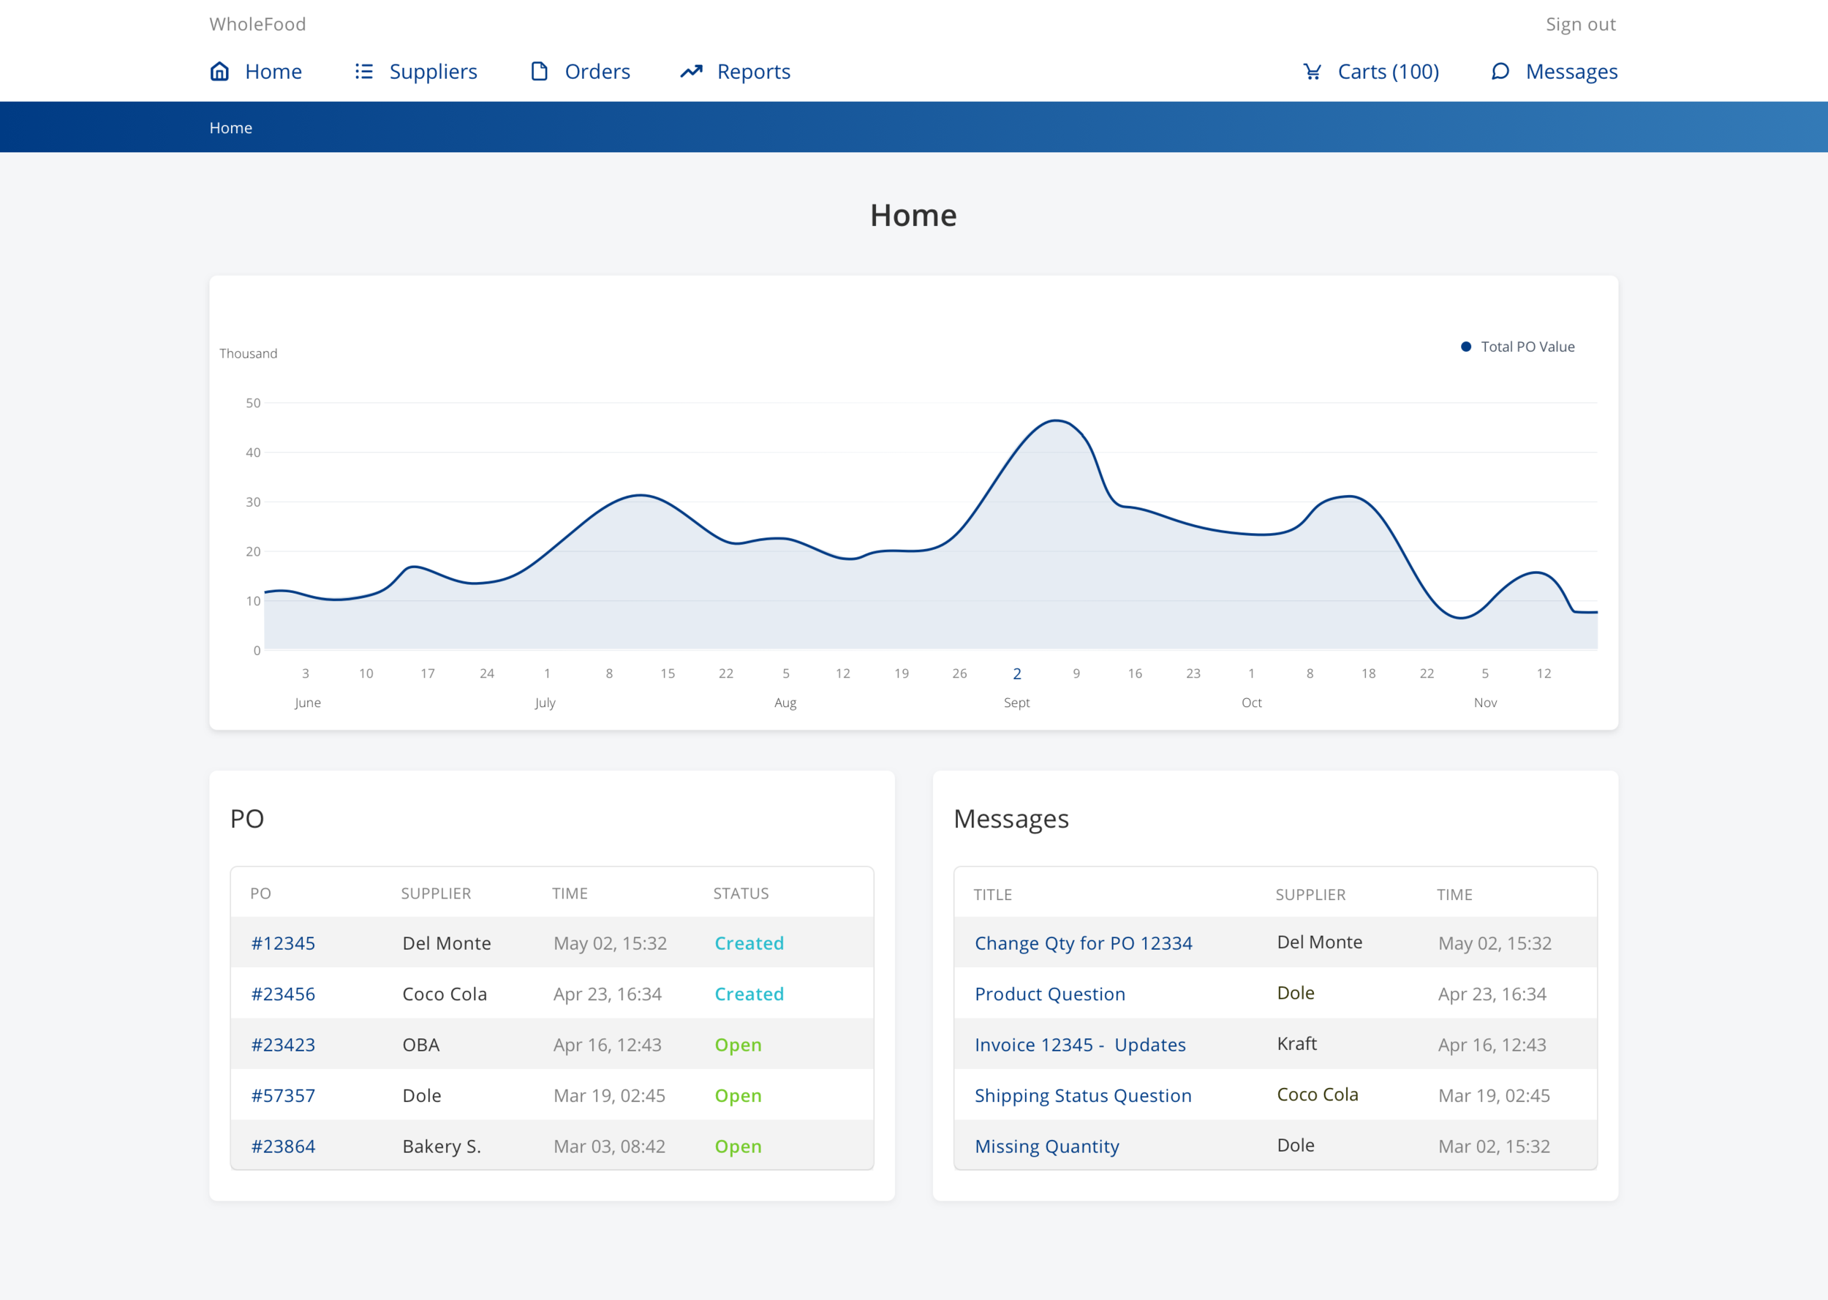1828x1300 pixels.
Task: Select the highlighted Sept 2 date marker
Action: [1016, 674]
